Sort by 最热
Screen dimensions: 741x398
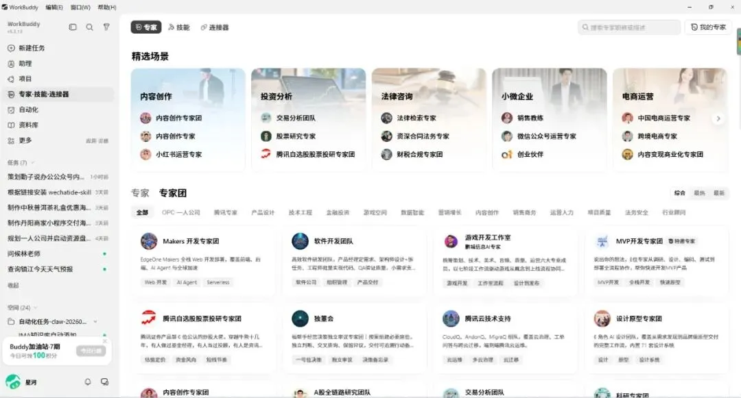pos(699,193)
